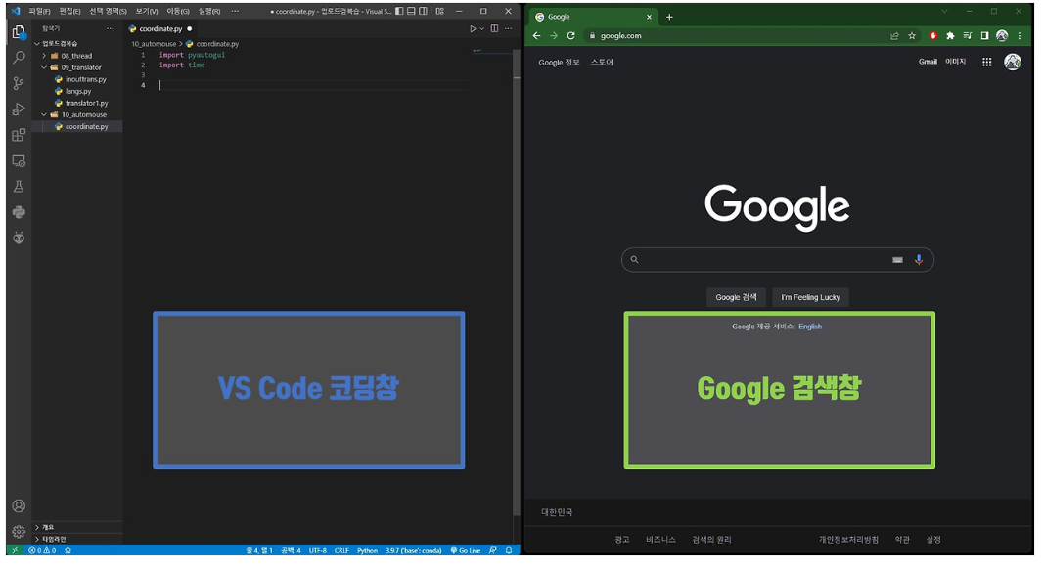Viewport: 1044px width, 567px height.
Task: Click the Chrome address bar showing google.com
Action: pos(735,36)
